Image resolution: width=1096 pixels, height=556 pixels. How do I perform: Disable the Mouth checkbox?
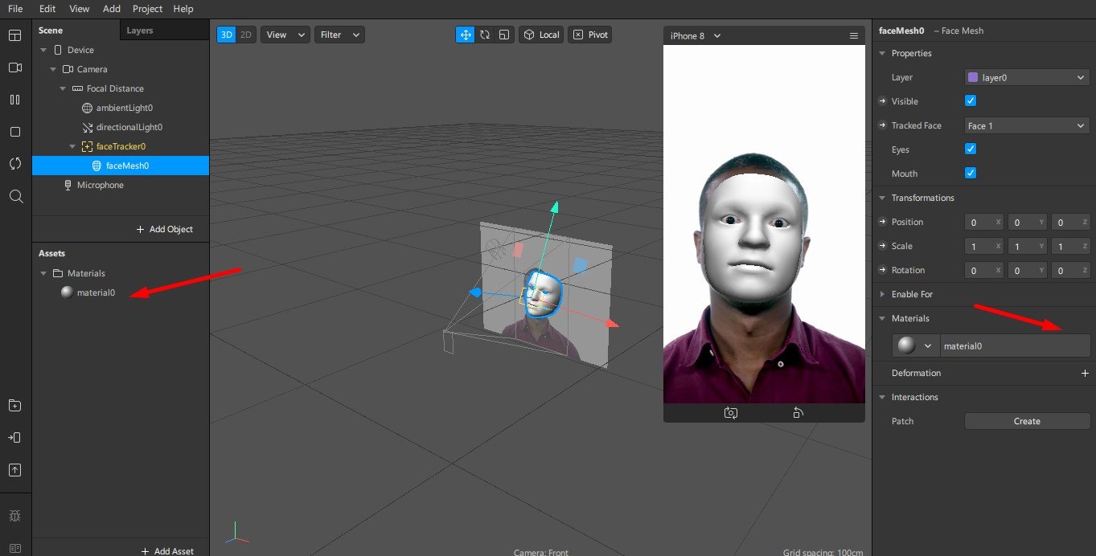coord(970,174)
